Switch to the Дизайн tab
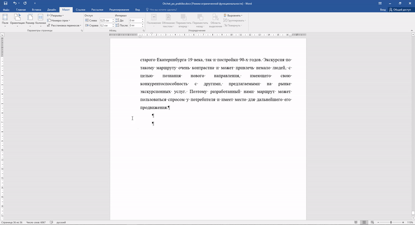Screen dimensions: 415x225 pyautogui.click(x=51, y=10)
